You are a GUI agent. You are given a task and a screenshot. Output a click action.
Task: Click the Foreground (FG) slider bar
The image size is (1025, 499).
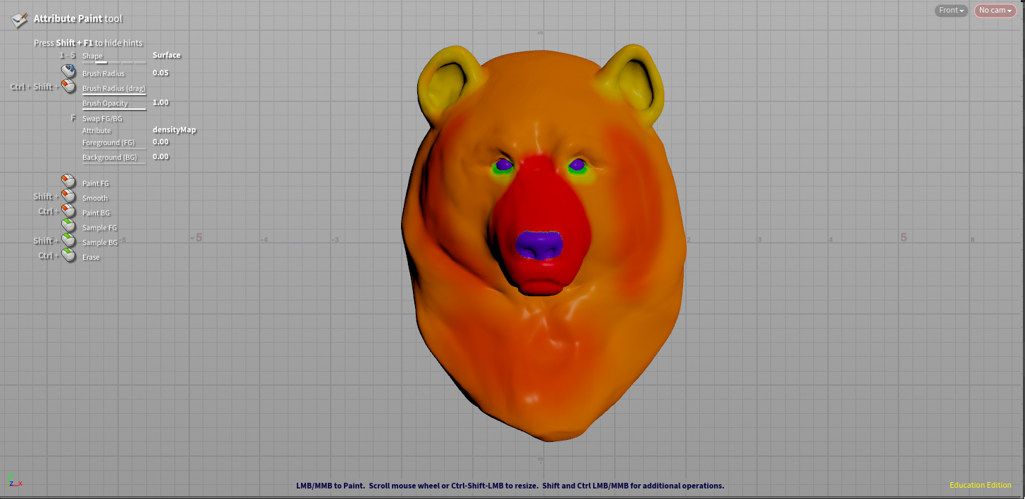[114, 149]
